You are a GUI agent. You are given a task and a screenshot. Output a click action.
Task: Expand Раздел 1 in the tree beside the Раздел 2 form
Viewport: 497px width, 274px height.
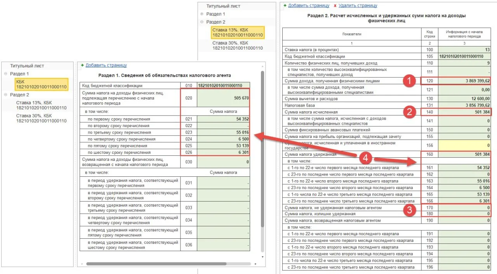coord(202,14)
